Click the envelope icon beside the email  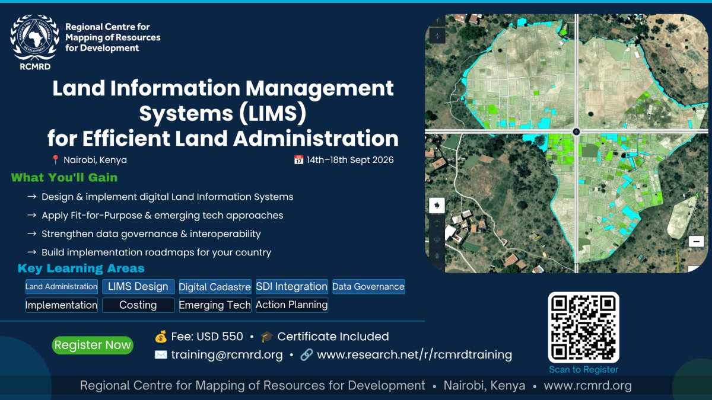pos(161,355)
